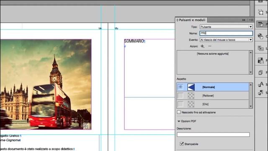Image resolution: width=268 pixels, height=151 pixels.
Task: Open the Pulsanti e moduli panel menu icon
Action: pyautogui.click(x=251, y=20)
